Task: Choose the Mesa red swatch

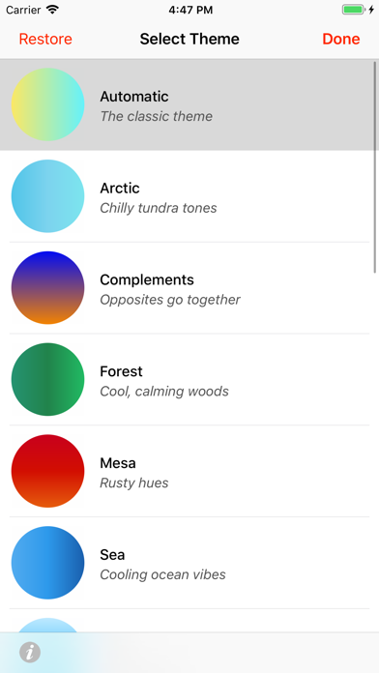Action: (x=47, y=471)
